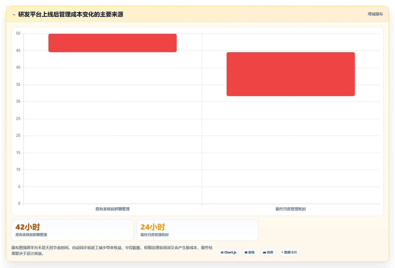
Task: Click x-axis label 最终月度管理耗时
Action: [x=291, y=209]
